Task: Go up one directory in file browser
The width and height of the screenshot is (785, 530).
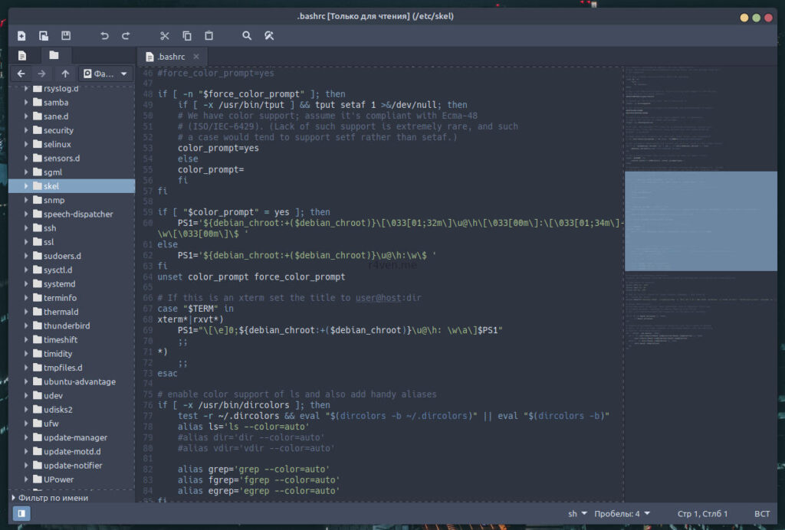Action: click(x=65, y=74)
